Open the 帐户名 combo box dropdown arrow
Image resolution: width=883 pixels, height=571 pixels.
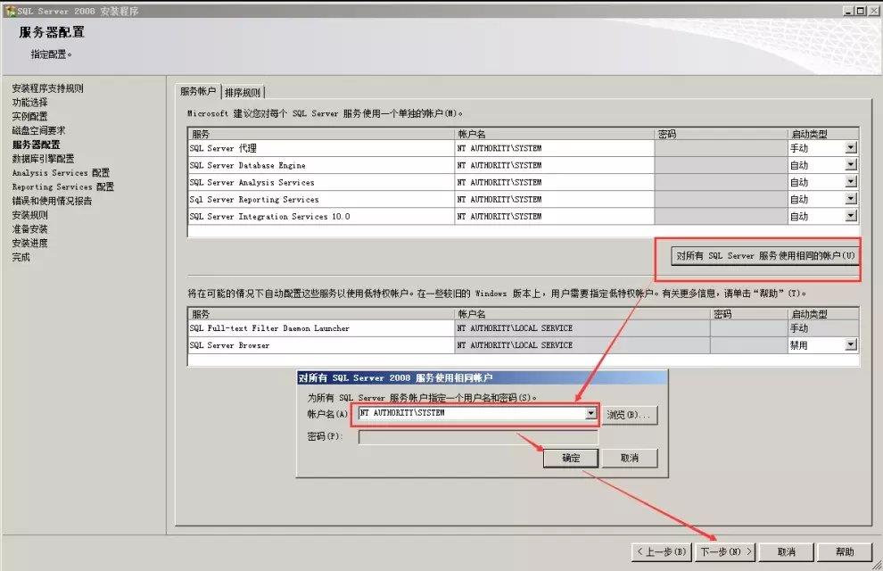pyautogui.click(x=590, y=414)
